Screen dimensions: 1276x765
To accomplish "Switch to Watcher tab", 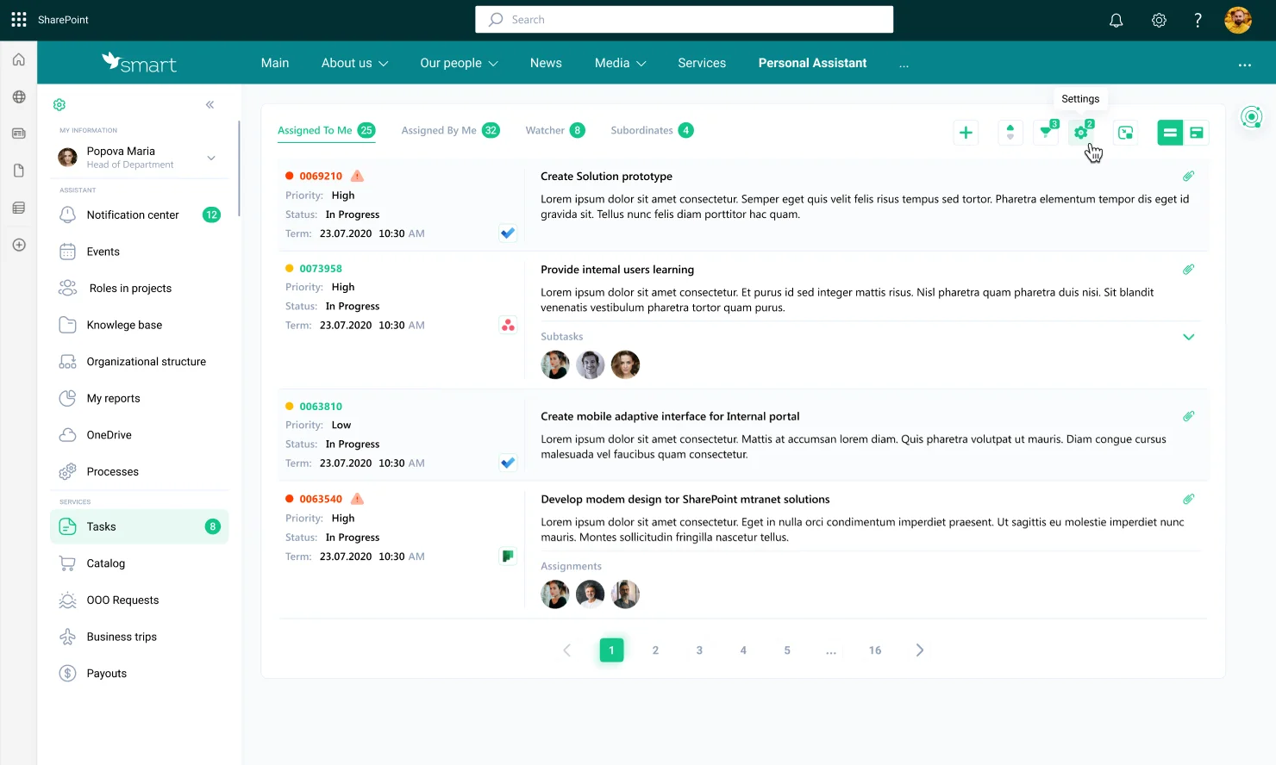I will tap(555, 131).
